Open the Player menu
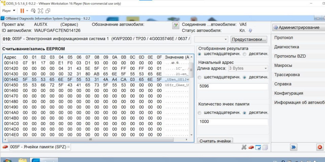The width and height of the screenshot is (325, 162). pyautogui.click(x=9, y=10)
